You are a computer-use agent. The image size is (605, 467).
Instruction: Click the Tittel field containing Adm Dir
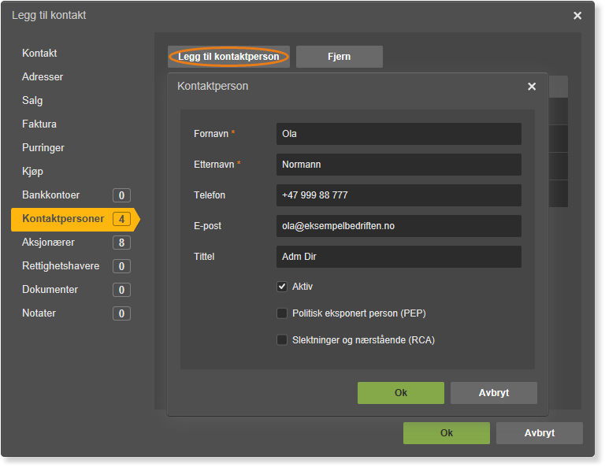(399, 257)
